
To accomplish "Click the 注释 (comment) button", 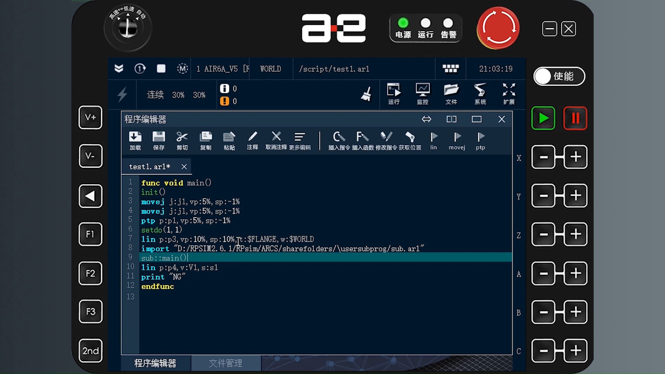I will (x=252, y=140).
